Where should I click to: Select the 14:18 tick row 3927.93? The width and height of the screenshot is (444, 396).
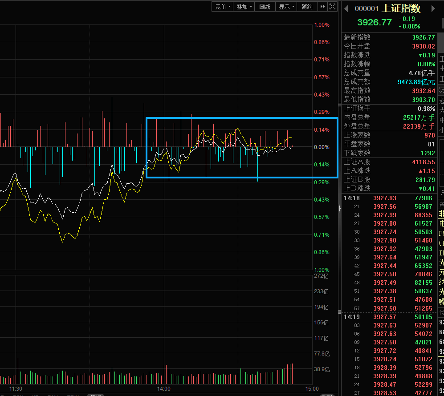point(388,198)
